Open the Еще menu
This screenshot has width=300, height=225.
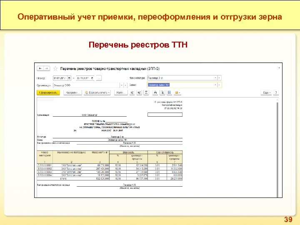tap(266, 92)
